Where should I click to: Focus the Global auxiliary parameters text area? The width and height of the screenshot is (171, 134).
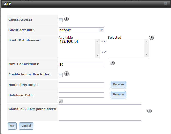[x=100, y=112]
